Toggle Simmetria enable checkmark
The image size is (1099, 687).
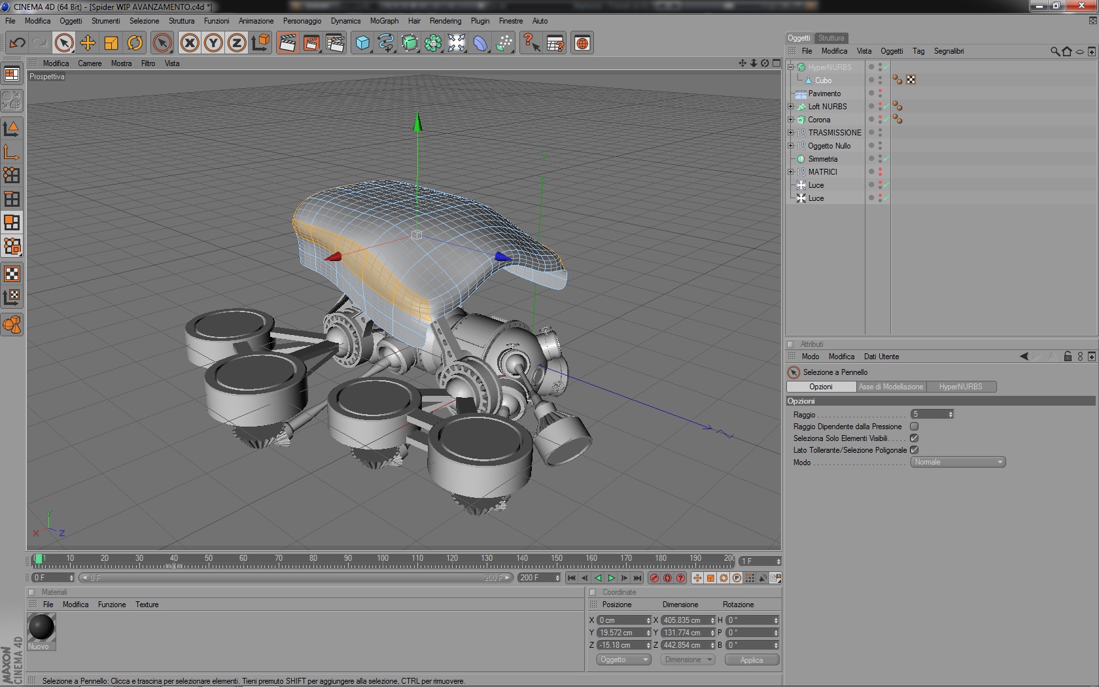click(x=885, y=159)
